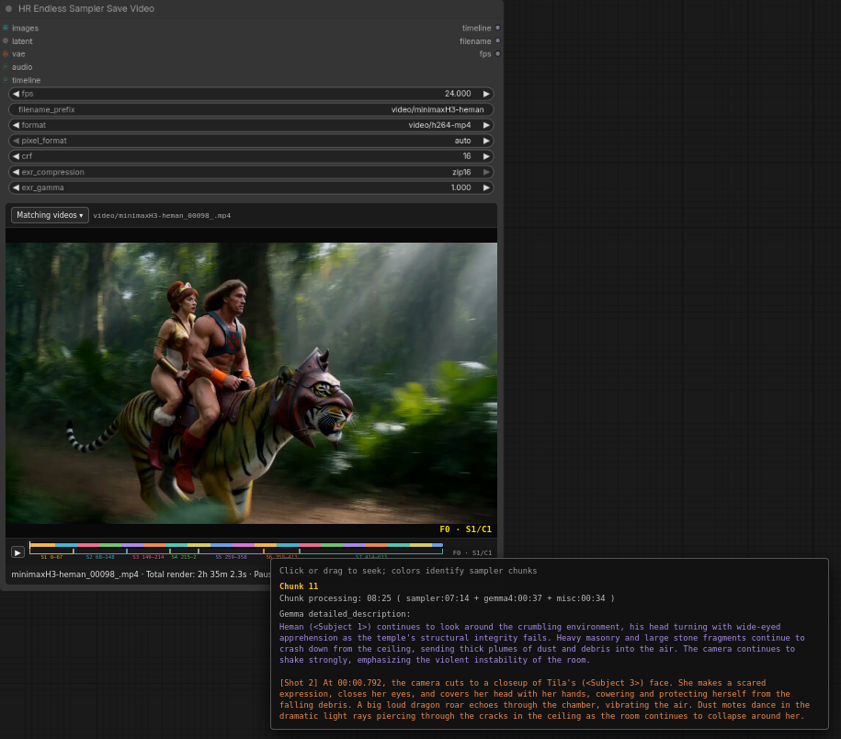Click the node title HR Endless Sampler Save Video

pos(85,8)
